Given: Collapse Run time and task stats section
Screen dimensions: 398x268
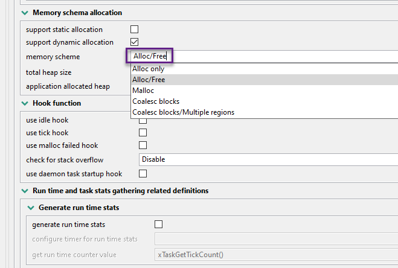Looking at the screenshot, I should point(24,191).
